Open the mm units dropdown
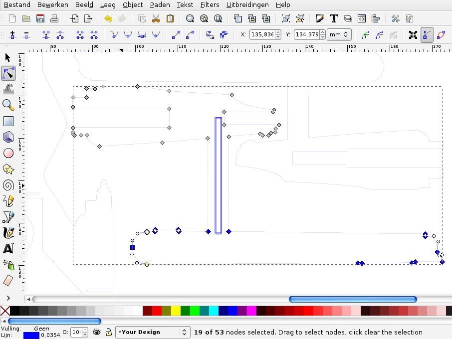 tap(339, 34)
